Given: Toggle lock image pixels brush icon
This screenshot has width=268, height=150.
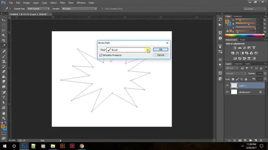Looking at the screenshot, I should (x=237, y=79).
